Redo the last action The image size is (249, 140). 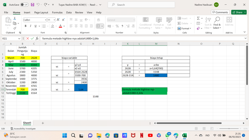tap(46, 5)
